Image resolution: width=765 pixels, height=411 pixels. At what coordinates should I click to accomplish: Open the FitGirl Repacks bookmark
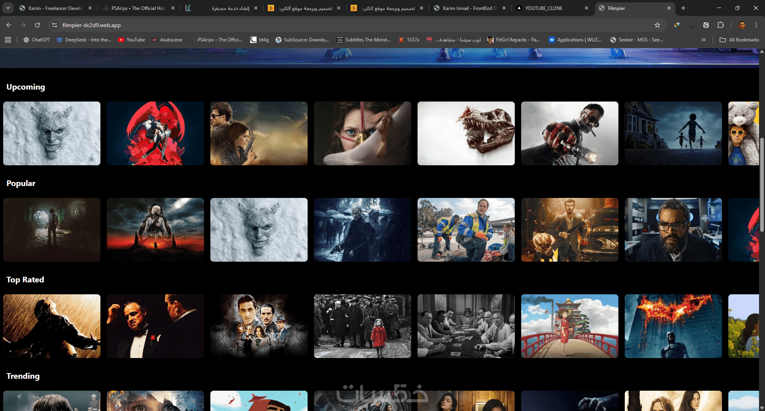(514, 40)
